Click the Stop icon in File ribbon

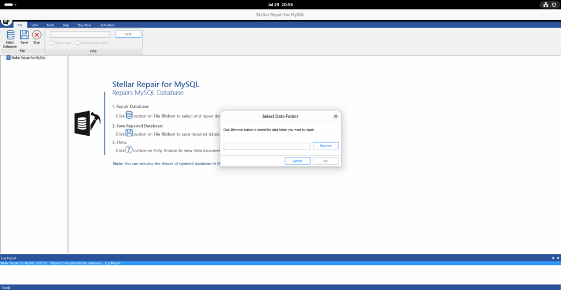point(37,35)
